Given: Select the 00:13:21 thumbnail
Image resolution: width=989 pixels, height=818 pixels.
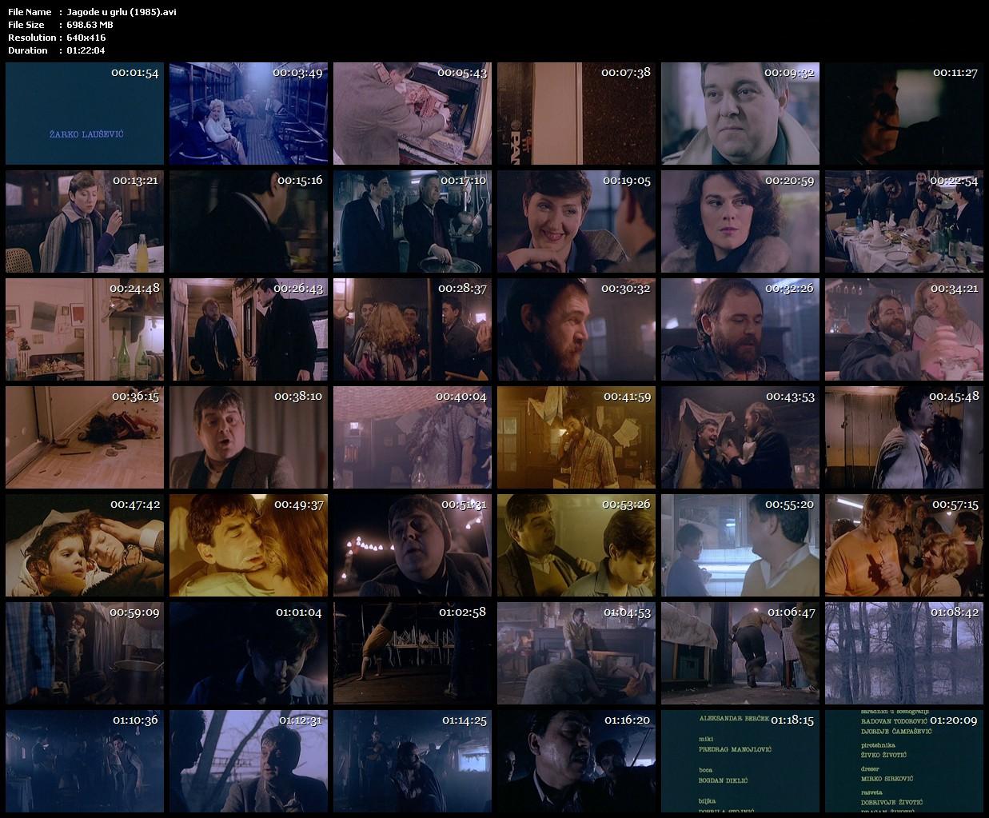Looking at the screenshot, I should (x=85, y=221).
